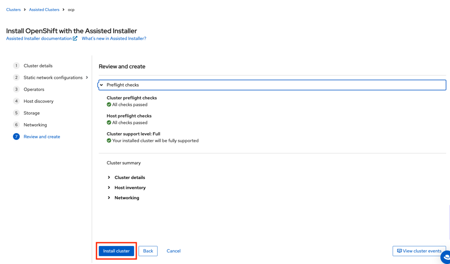Click Your installed cluster will be fully supported
The image size is (450, 264).
(x=155, y=141)
